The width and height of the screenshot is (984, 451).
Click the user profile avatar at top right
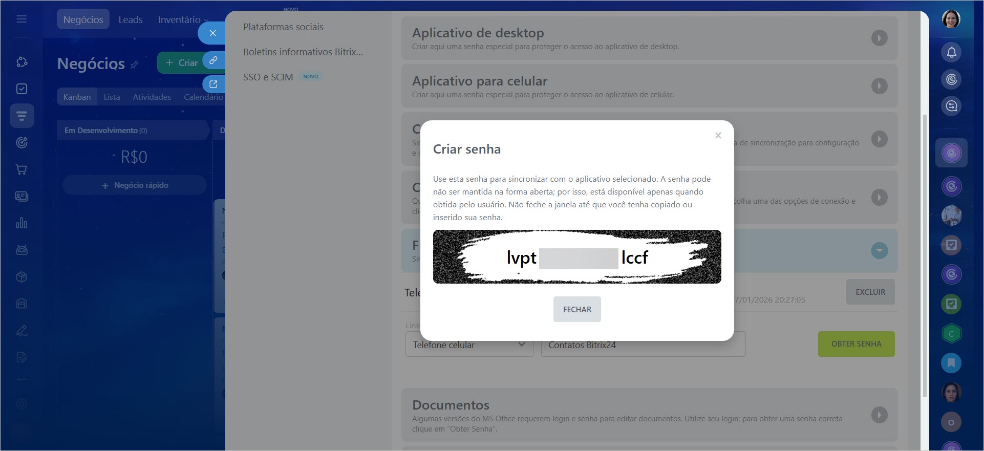click(x=951, y=19)
